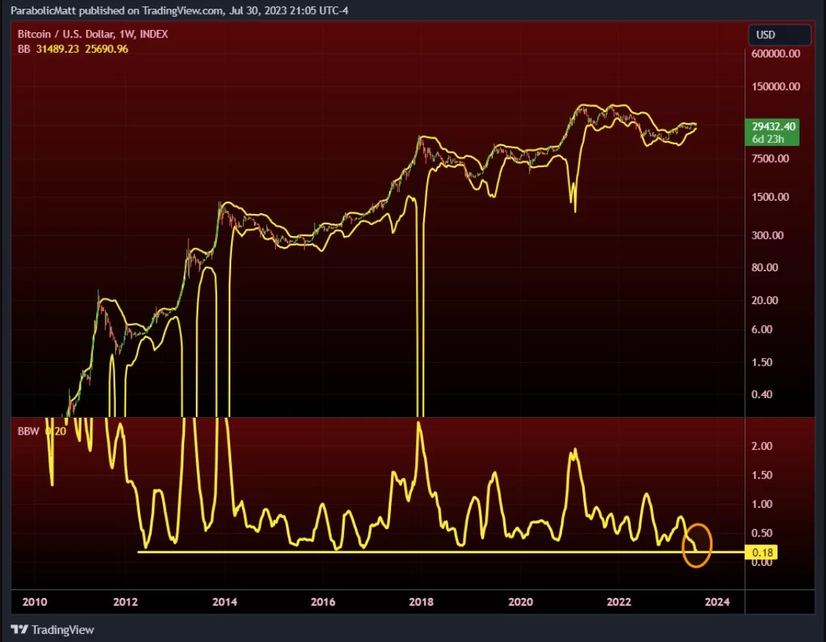Screen dimensions: 826x642
Task: Click the BB indicator legend label
Action: pyautogui.click(x=23, y=48)
